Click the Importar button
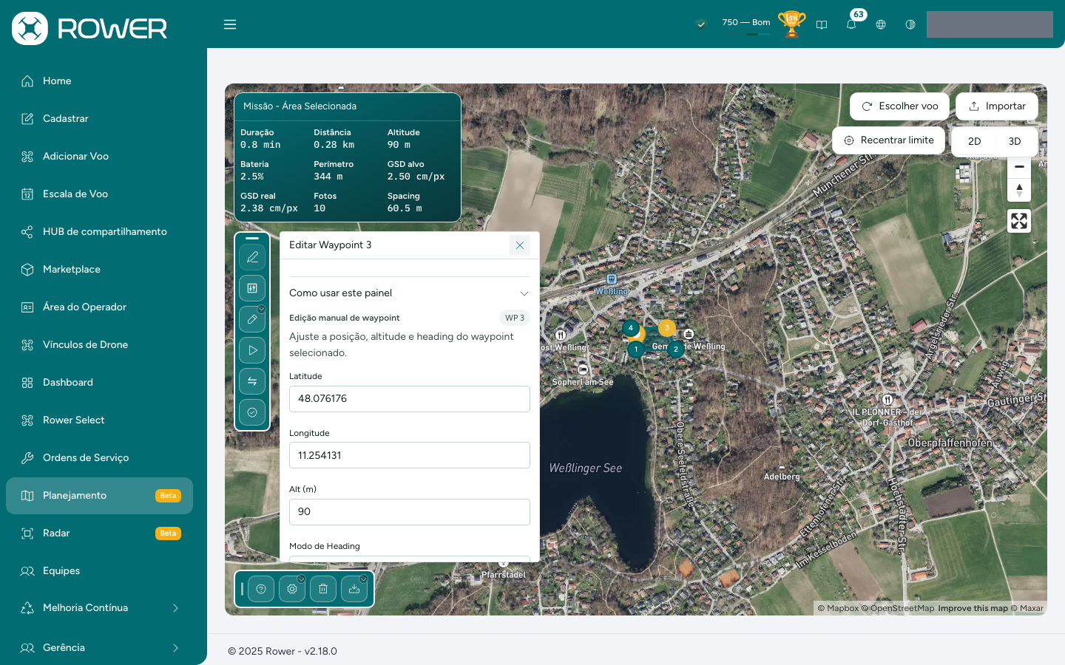The height and width of the screenshot is (665, 1065). (997, 106)
